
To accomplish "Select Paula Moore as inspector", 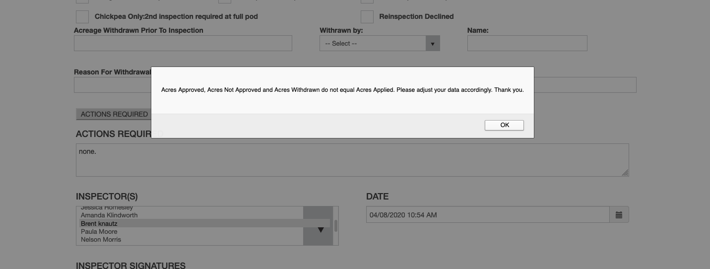I will [99, 232].
